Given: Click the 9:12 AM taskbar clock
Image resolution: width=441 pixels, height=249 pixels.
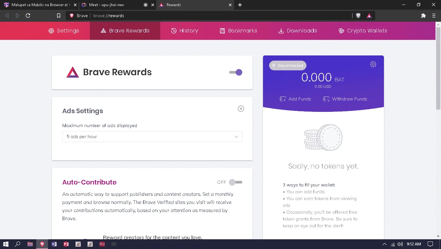Looking at the screenshot, I should (414, 244).
